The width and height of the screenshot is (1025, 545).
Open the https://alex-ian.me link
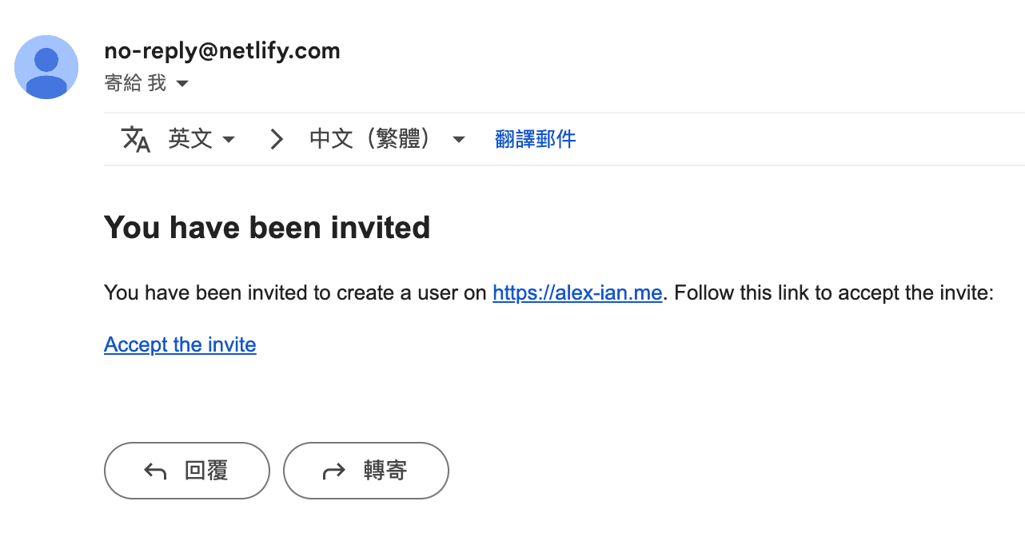pyautogui.click(x=577, y=293)
